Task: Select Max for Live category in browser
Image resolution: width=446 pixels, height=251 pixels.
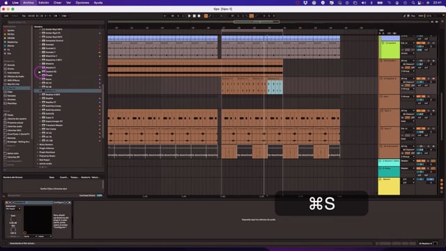Action: 13,84
